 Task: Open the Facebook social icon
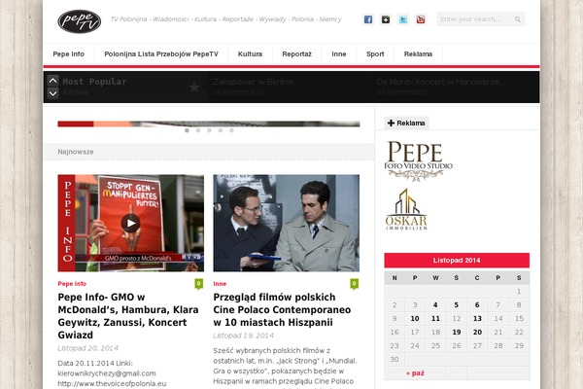[368, 19]
